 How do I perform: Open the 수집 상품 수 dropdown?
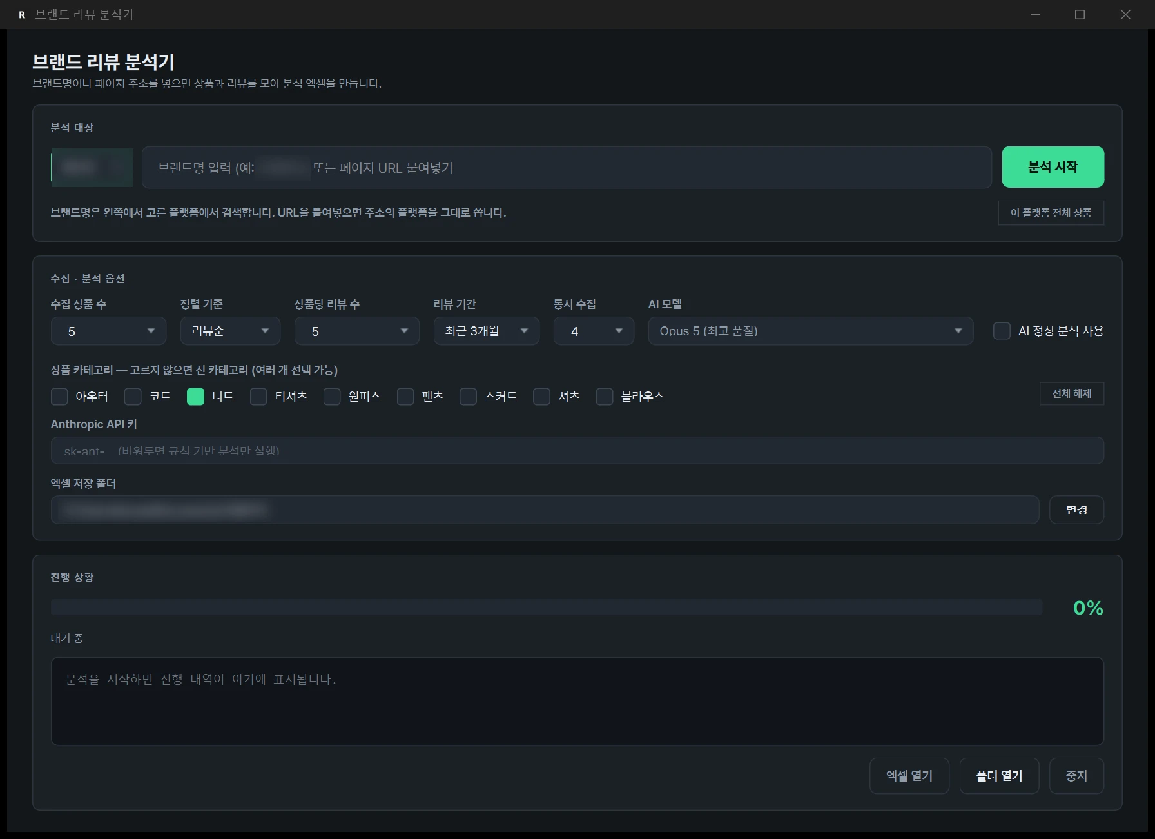(108, 331)
